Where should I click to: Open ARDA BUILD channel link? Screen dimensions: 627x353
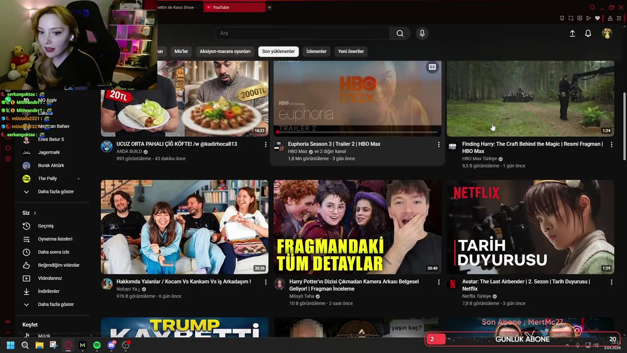[129, 151]
